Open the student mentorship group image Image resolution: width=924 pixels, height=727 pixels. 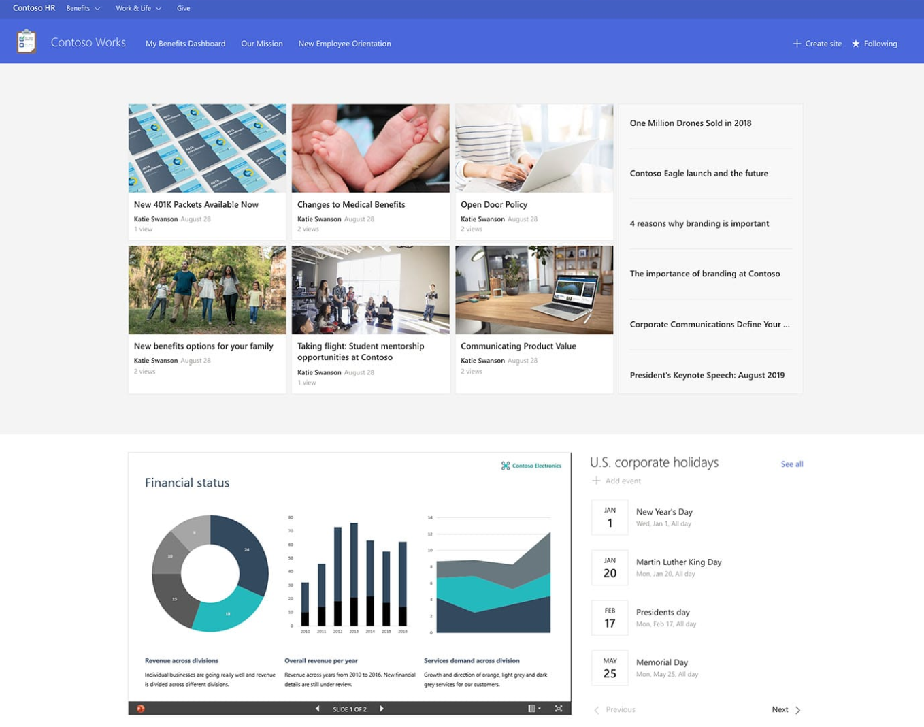click(x=371, y=290)
